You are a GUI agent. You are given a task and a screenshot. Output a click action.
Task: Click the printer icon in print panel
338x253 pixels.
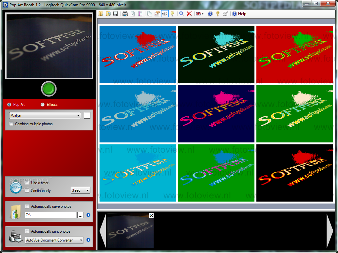[15, 237]
